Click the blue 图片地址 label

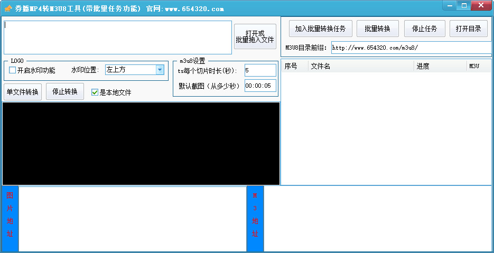(x=10, y=219)
